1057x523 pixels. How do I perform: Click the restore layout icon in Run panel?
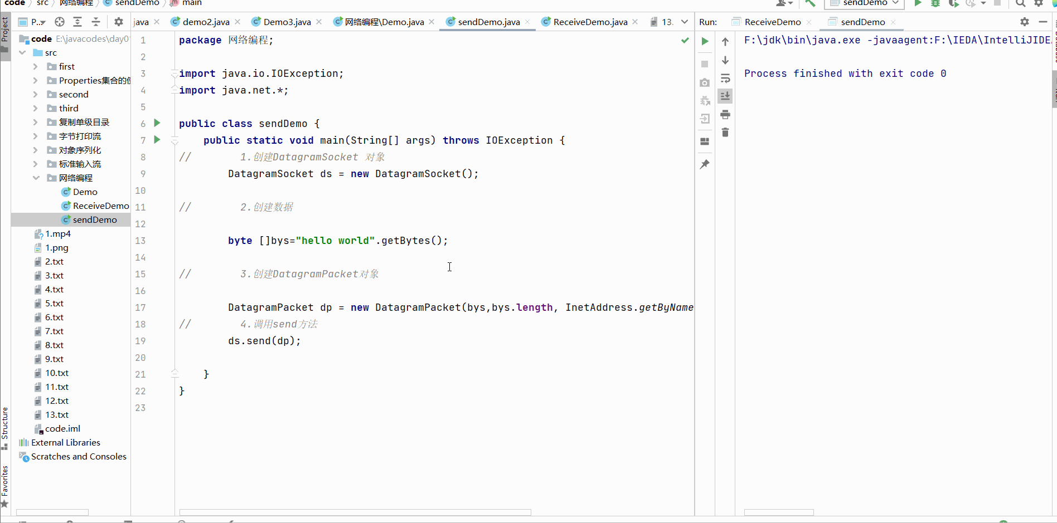705,141
